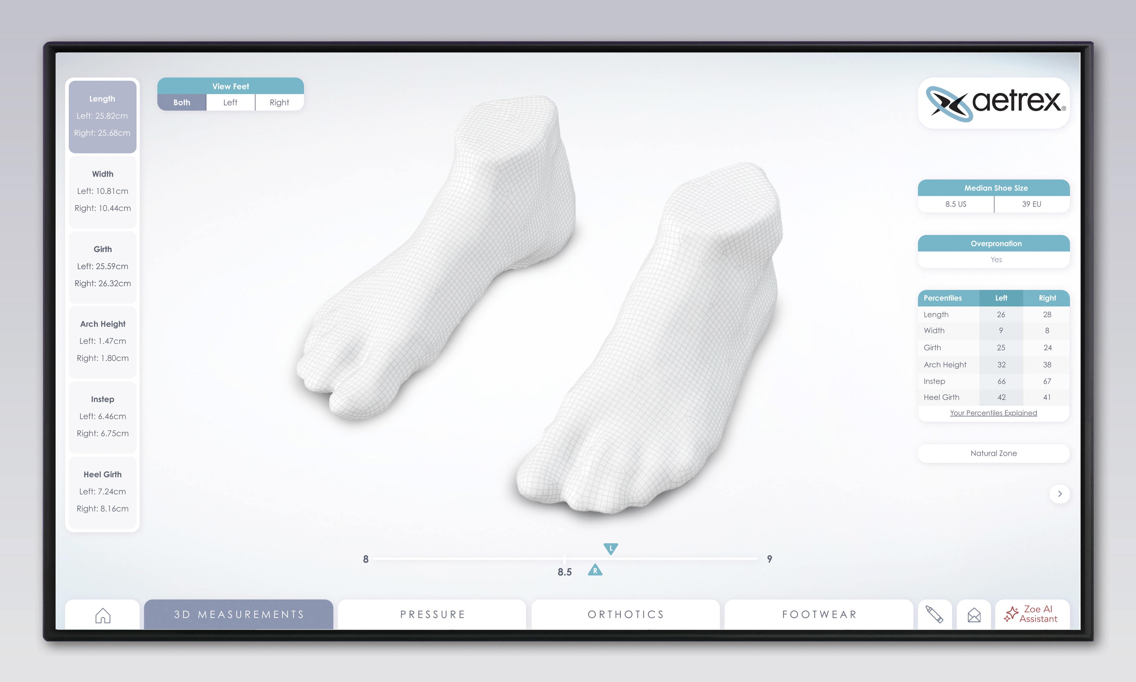
Task: Switch to the Footwear tab
Action: (819, 614)
